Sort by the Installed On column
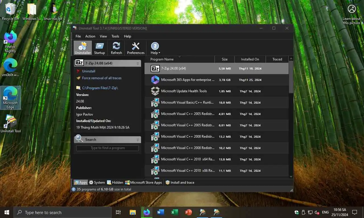Screen dimensions: 364x218 pyautogui.click(x=250, y=59)
